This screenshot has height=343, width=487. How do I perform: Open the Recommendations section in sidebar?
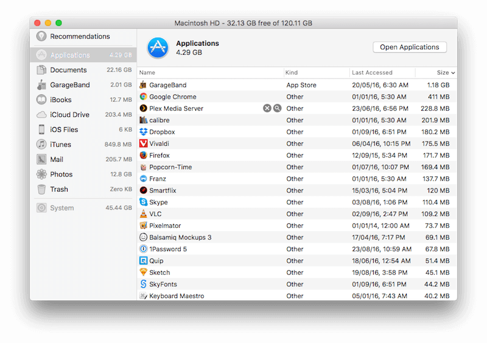pos(80,36)
